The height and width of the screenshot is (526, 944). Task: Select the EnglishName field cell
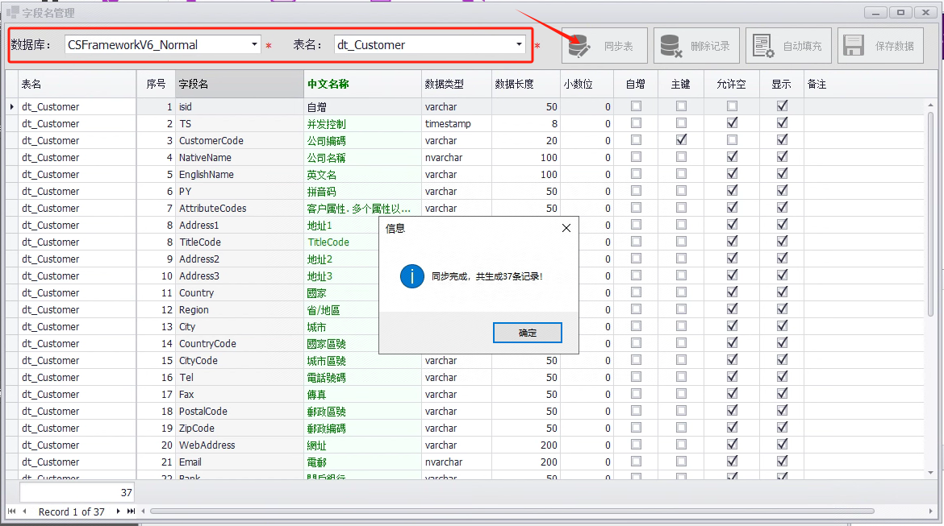click(239, 174)
